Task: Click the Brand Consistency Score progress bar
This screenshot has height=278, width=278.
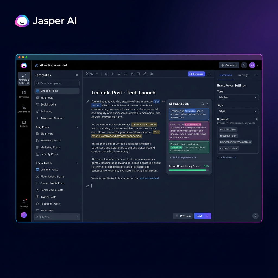Action: pyautogui.click(x=189, y=170)
